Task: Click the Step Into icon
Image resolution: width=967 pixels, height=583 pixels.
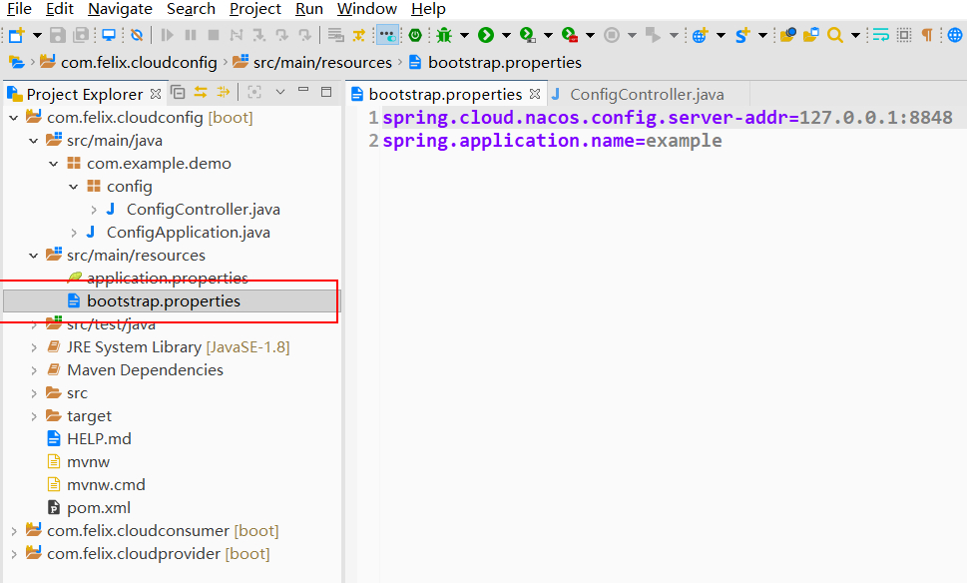Action: tap(259, 35)
